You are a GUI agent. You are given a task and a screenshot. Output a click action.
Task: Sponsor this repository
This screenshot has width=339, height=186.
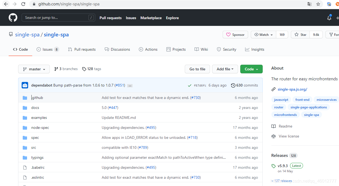(x=235, y=35)
